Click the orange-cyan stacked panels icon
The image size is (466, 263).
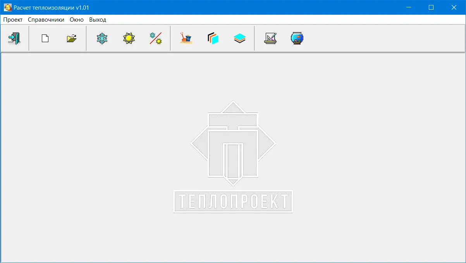coord(213,38)
